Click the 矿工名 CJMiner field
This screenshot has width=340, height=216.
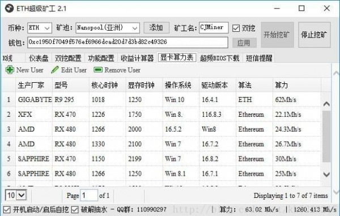click(x=214, y=28)
